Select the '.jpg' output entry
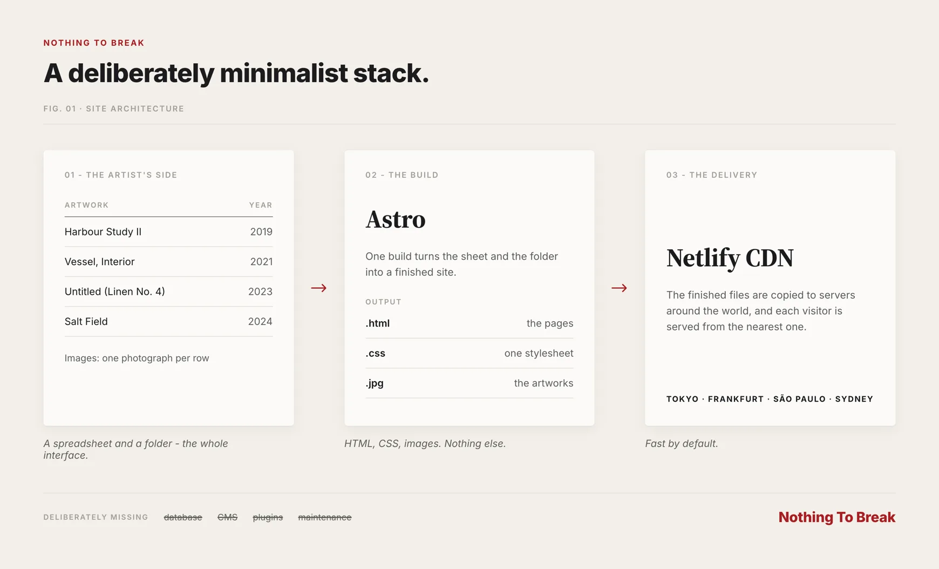The height and width of the screenshot is (569, 939). pos(375,383)
